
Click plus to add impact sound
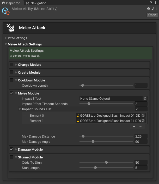click(x=134, y=126)
